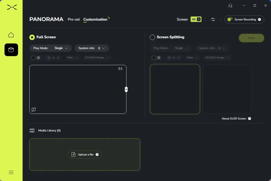271x181 pixels.
Task: Open the screen settings sliders icon
Action: pyautogui.click(x=213, y=19)
